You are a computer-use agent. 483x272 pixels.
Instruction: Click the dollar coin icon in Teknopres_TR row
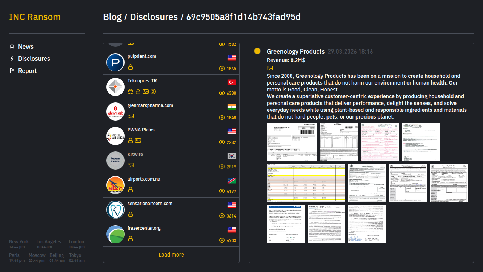[x=153, y=91]
